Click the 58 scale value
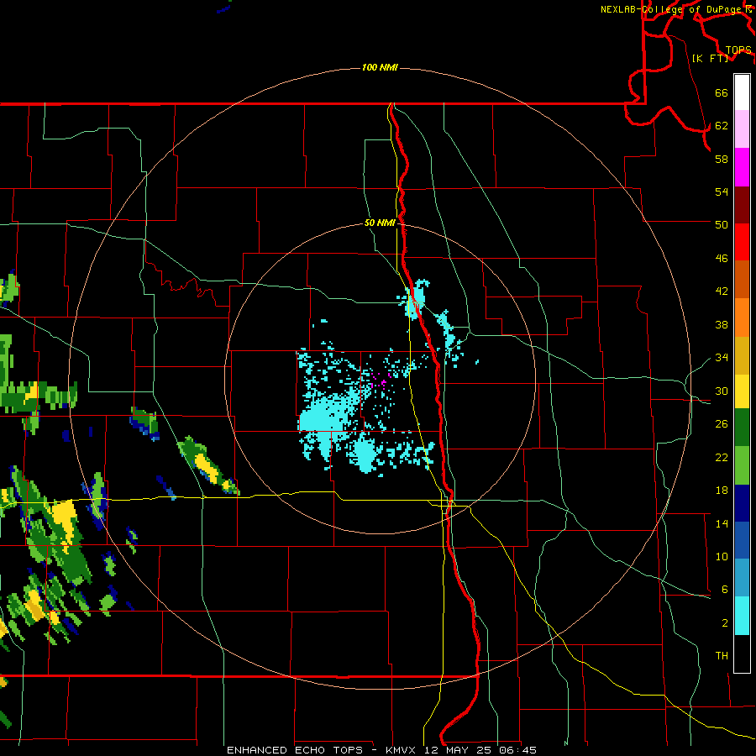The image size is (756, 756). click(x=722, y=159)
